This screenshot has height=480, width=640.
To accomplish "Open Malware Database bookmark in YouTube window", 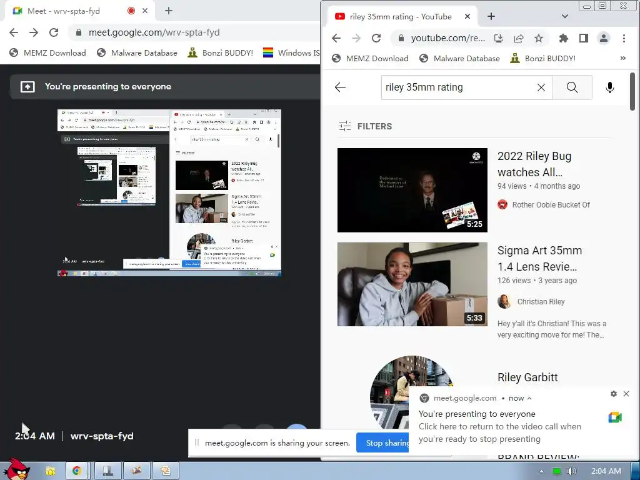I will (x=459, y=58).
